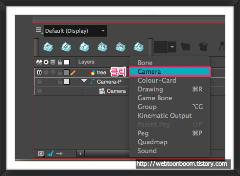The height and width of the screenshot is (176, 240).
Task: Toggle visibility of the Camera-P layer
Action: [39, 82]
